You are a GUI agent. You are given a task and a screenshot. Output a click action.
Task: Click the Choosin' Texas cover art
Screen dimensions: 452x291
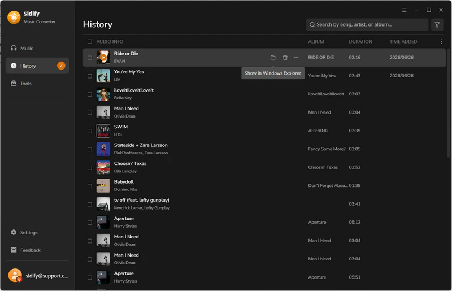click(x=103, y=167)
